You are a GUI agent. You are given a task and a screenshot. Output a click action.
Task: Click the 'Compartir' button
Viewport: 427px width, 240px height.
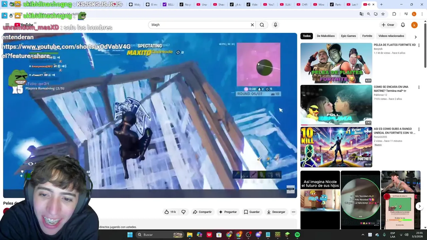pyautogui.click(x=202, y=212)
